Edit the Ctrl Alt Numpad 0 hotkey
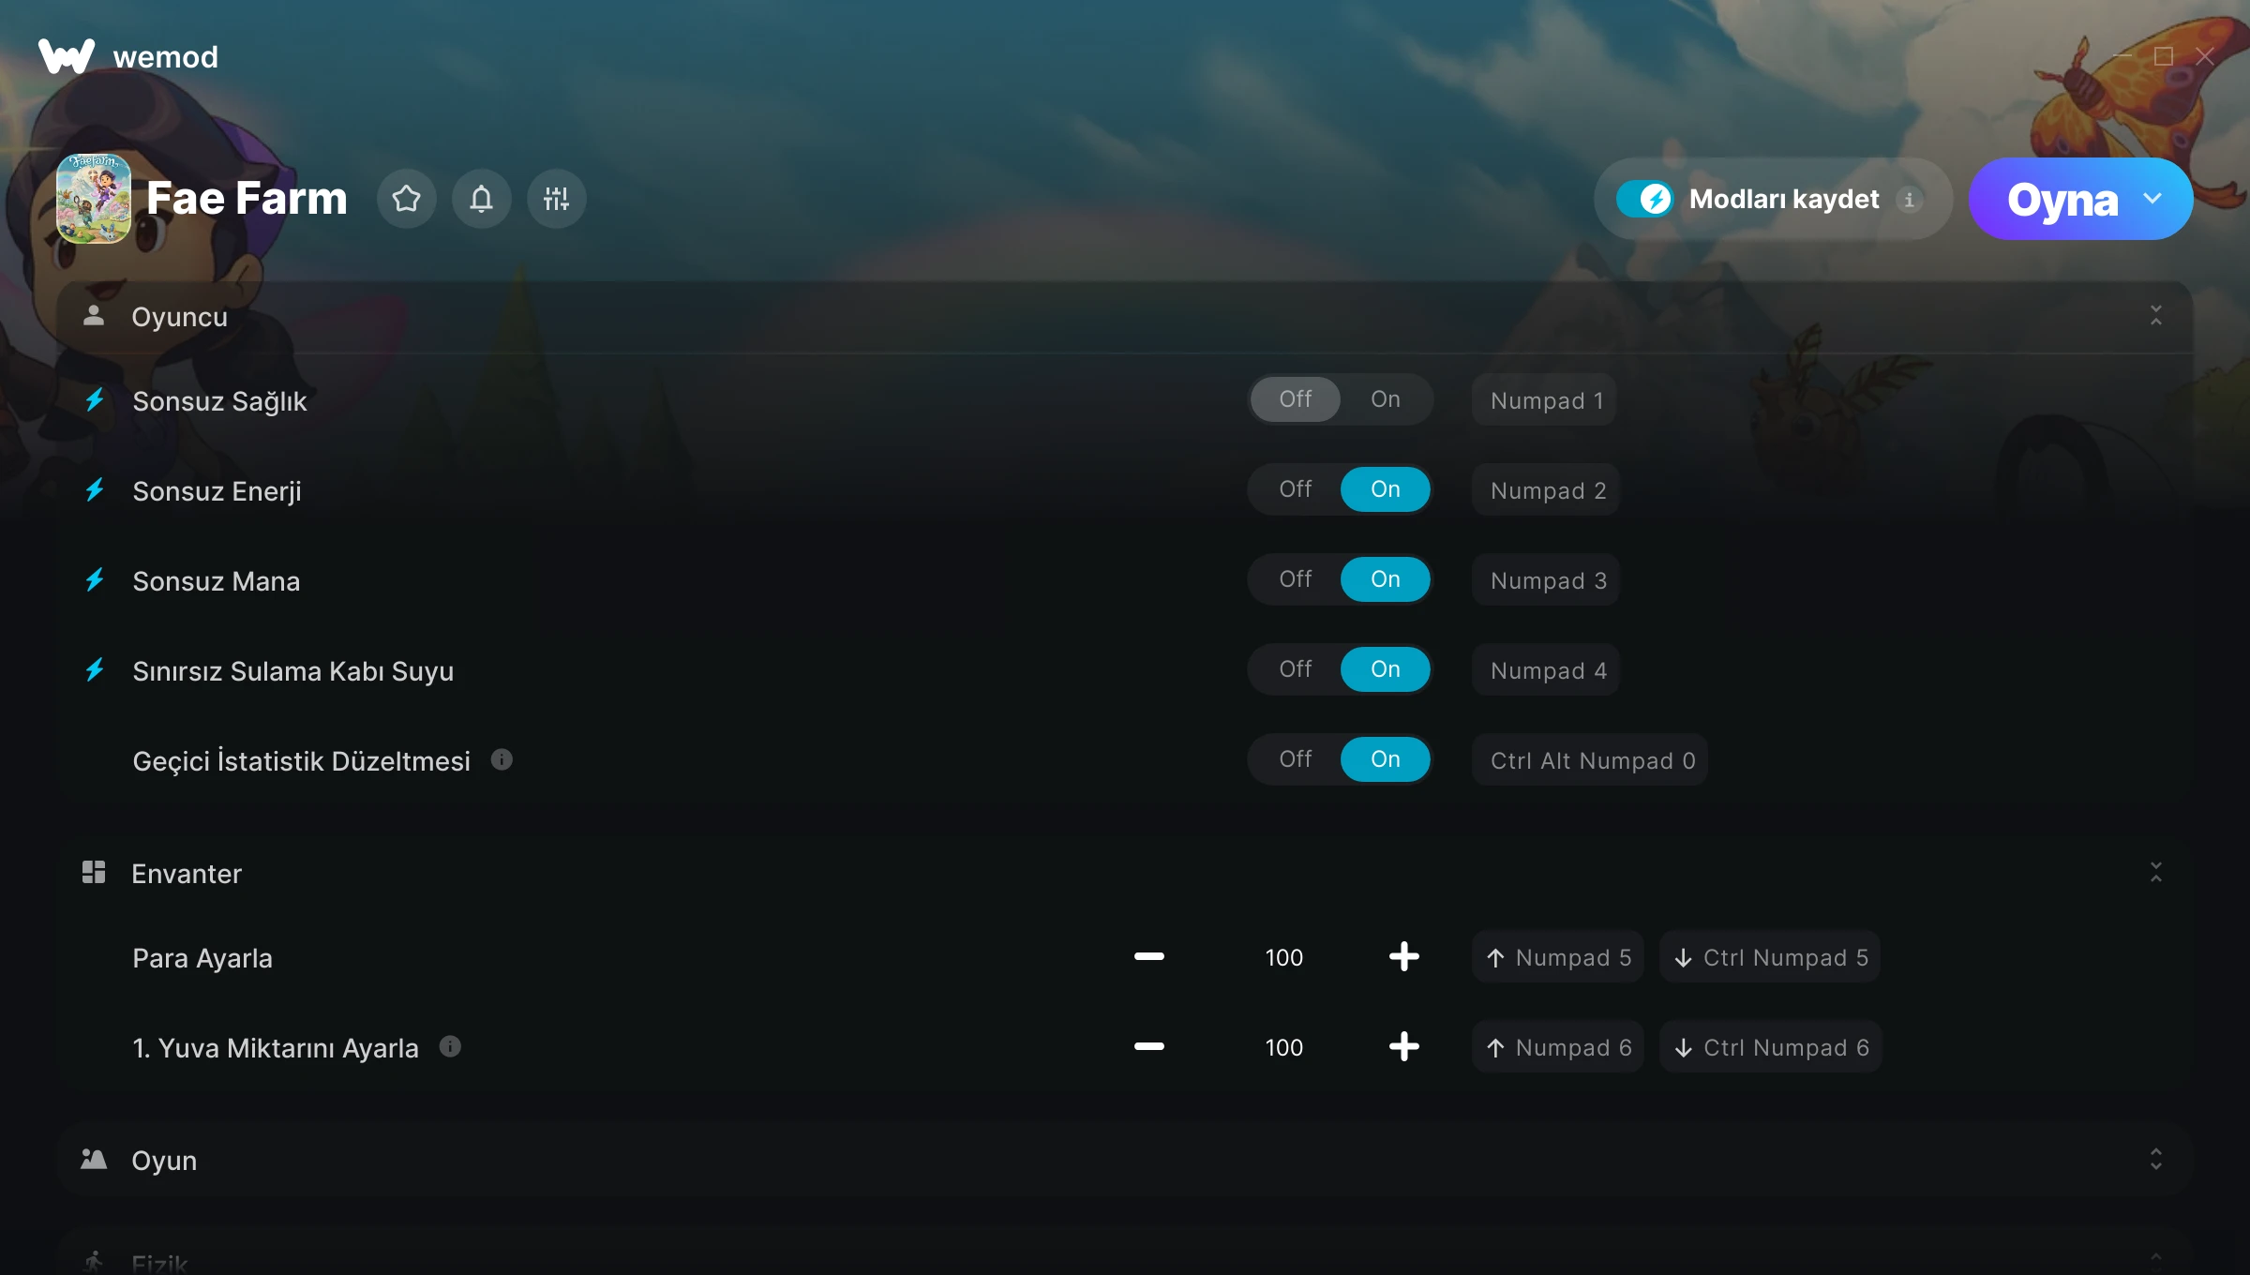 [1591, 760]
